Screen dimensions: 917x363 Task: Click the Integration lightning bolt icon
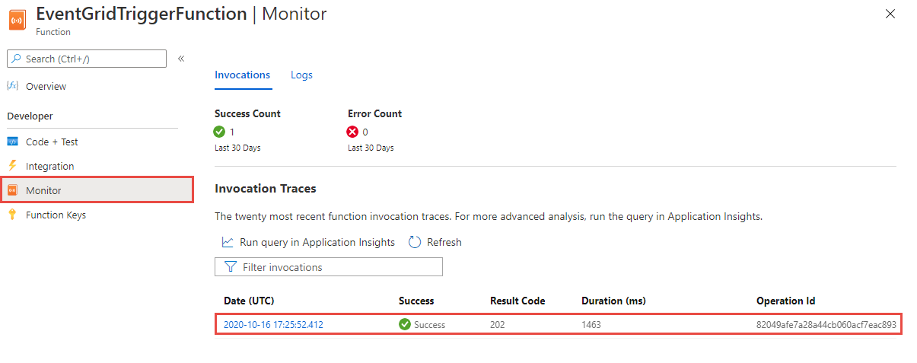click(x=12, y=166)
